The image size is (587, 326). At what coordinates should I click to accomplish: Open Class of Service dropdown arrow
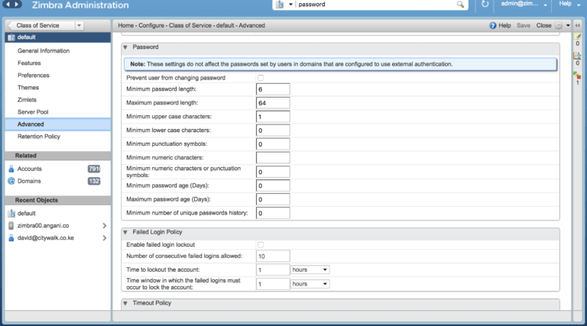point(79,25)
